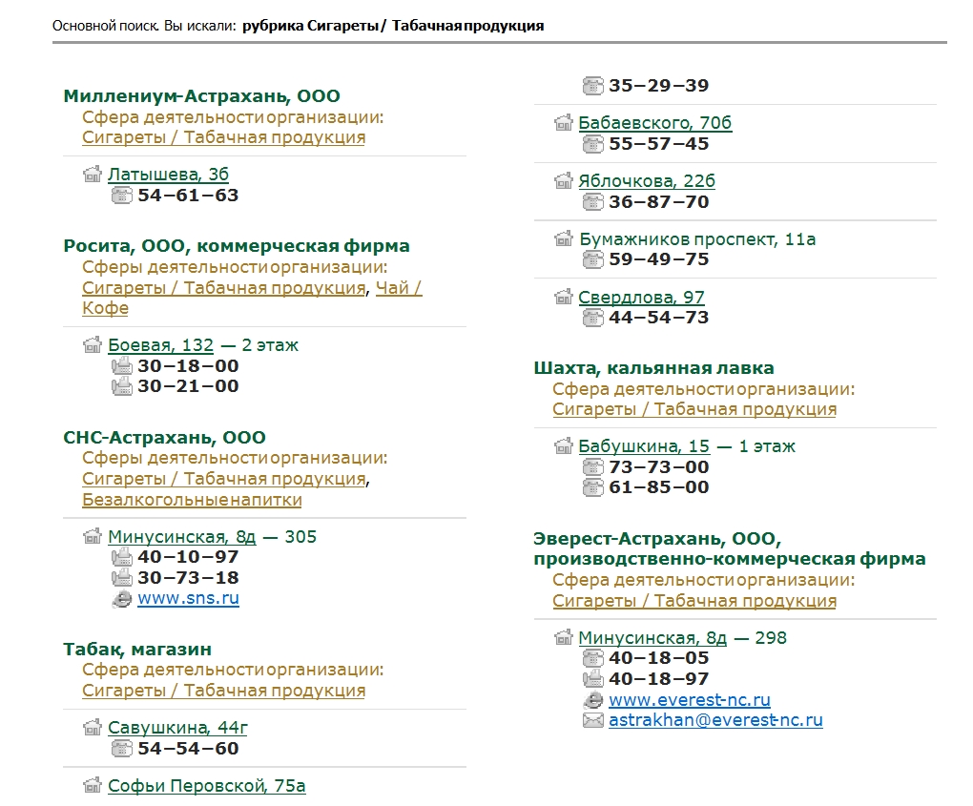
Task: Select the Шахта, кальянная лавка heading
Action: coord(654,368)
